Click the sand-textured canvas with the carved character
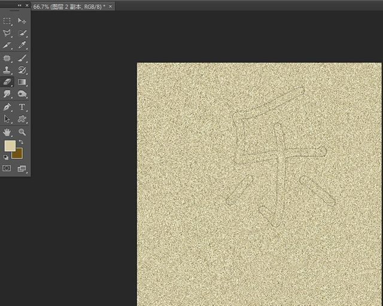The width and height of the screenshot is (383, 306). click(x=259, y=184)
